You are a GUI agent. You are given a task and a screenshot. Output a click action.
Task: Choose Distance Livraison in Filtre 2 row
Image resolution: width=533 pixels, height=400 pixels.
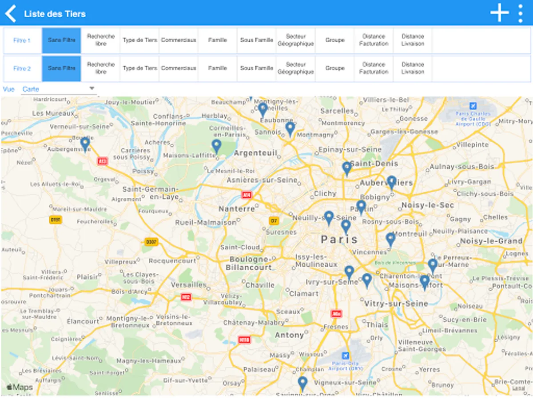(413, 68)
